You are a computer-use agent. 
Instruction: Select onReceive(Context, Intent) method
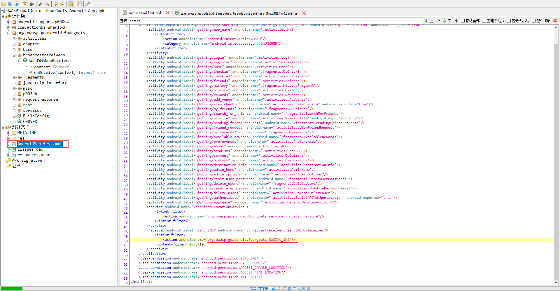[70, 72]
